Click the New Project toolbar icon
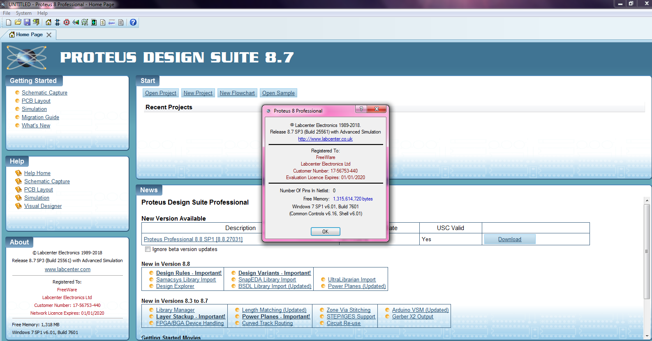This screenshot has height=341, width=652. pos(9,22)
